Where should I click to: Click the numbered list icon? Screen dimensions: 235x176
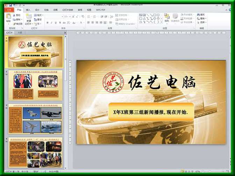point(95,17)
